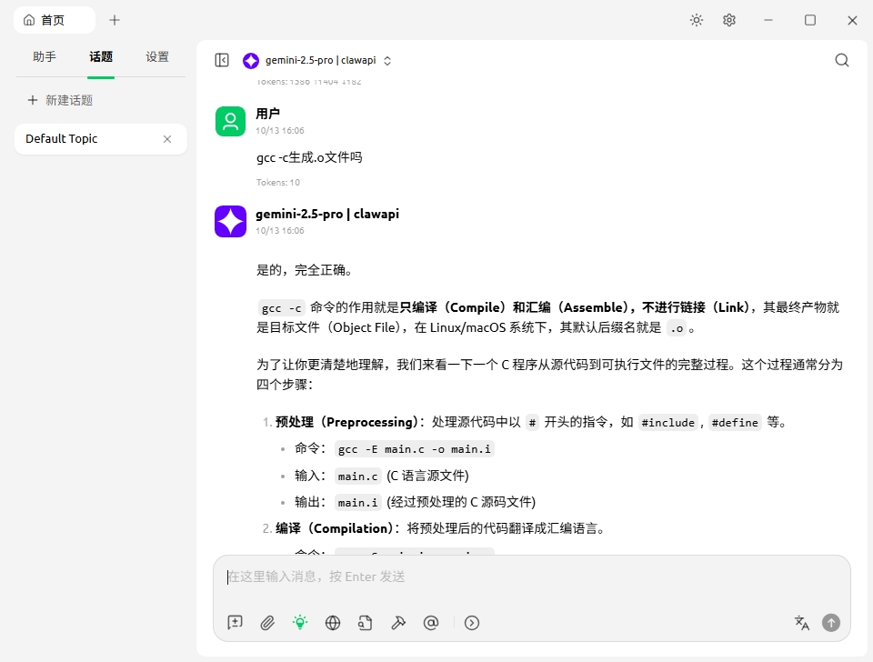Open knowledge base file-search icon
This screenshot has height=662, width=873.
(x=366, y=623)
